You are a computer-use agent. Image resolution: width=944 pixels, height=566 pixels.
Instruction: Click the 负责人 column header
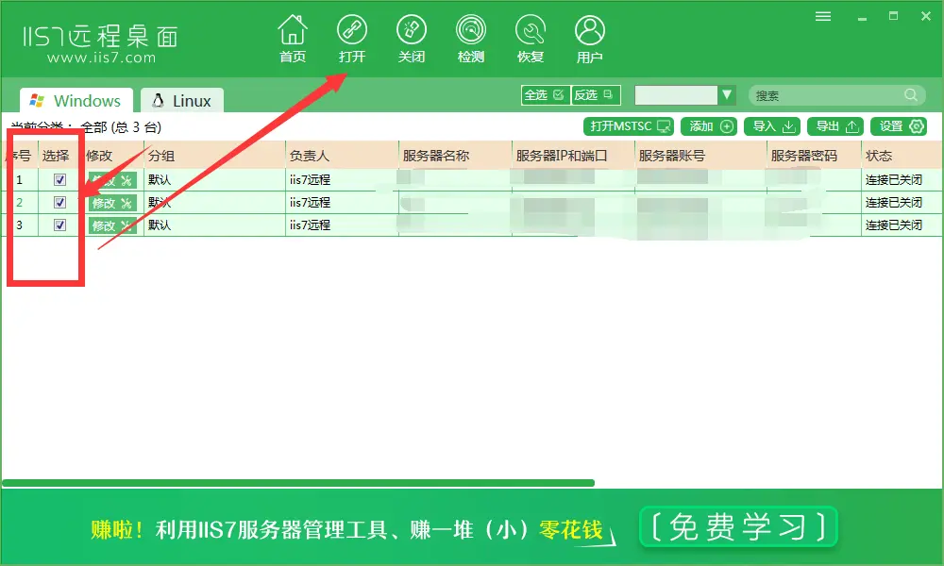click(342, 156)
